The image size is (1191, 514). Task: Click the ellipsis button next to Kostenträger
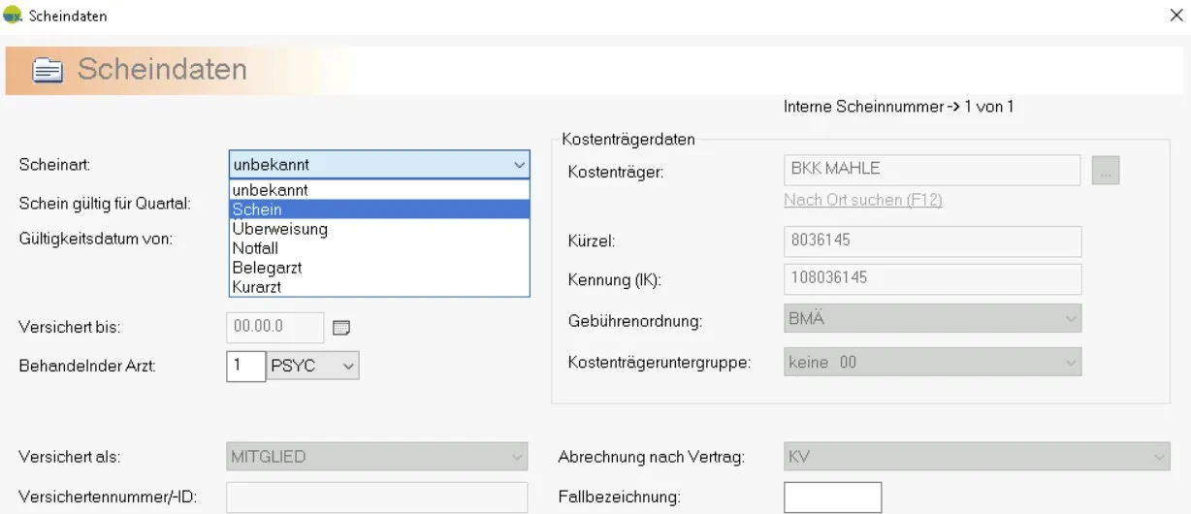(x=1106, y=170)
